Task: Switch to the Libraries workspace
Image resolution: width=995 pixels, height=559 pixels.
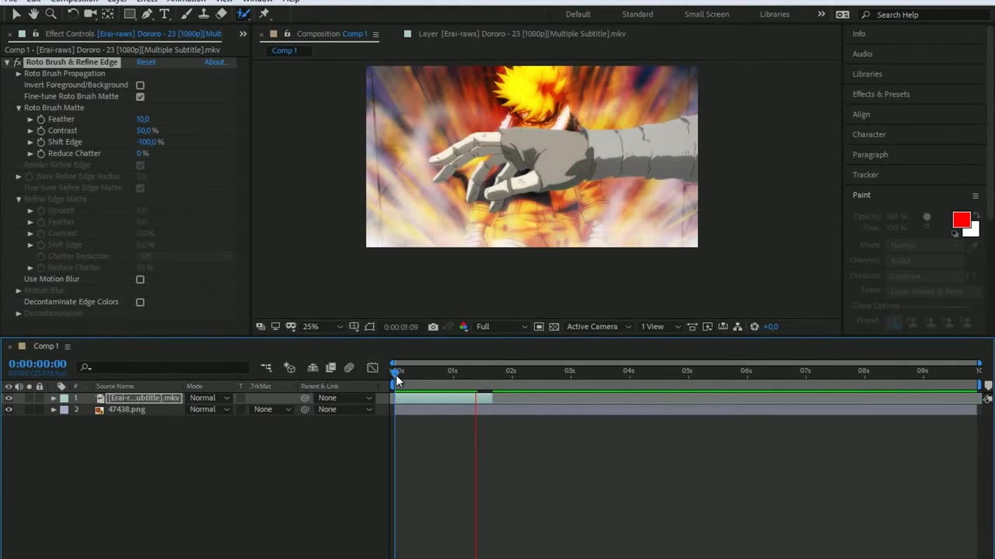Action: click(x=774, y=15)
